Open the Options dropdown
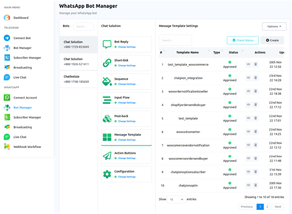 click(x=274, y=26)
